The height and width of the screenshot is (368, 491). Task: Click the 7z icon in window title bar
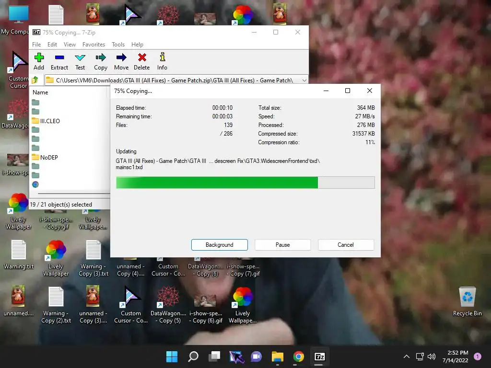pos(36,32)
